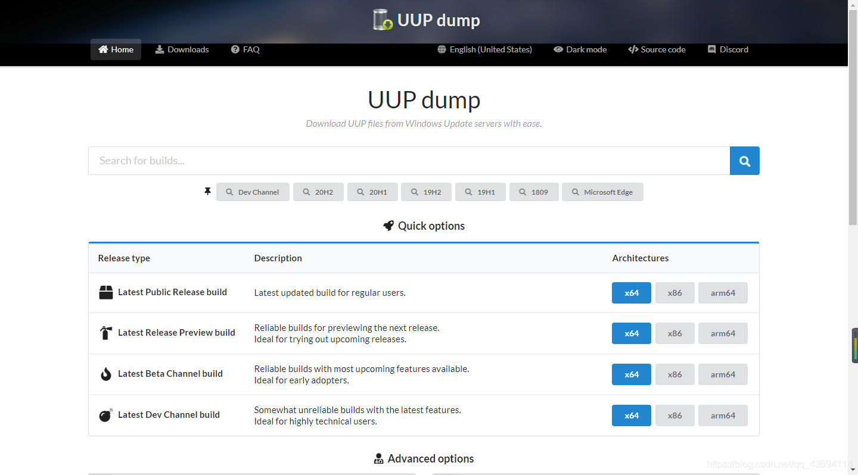
Task: Click the 'Download UUP files' tagline text
Action: pos(424,124)
